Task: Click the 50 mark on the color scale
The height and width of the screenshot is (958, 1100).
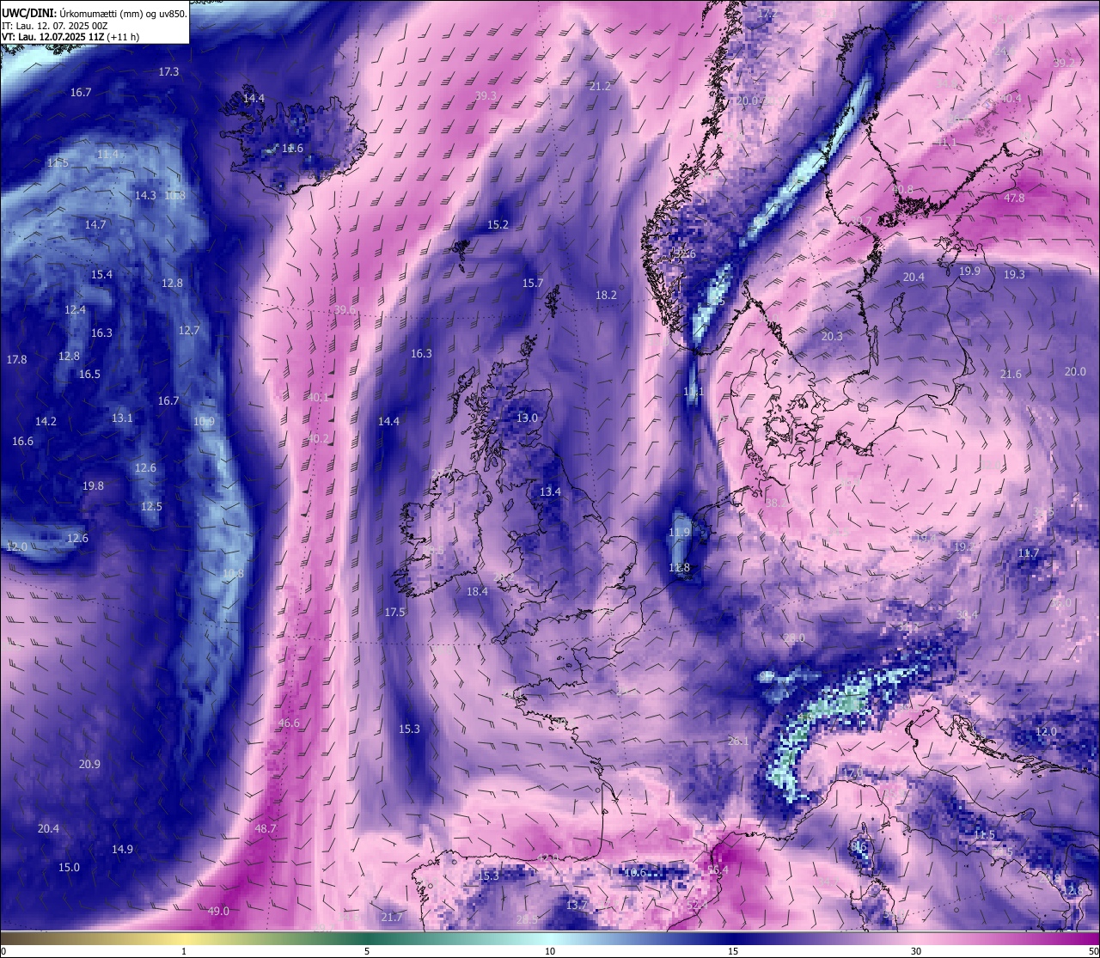Action: 1093,951
